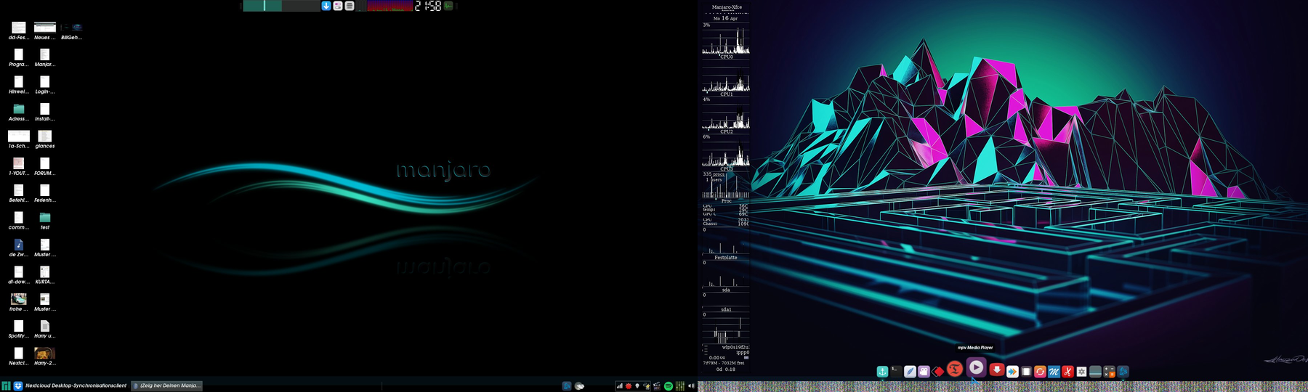Viewport: 1308px width, 392px height.
Task: Click the Spotify tray icon
Action: 669,386
